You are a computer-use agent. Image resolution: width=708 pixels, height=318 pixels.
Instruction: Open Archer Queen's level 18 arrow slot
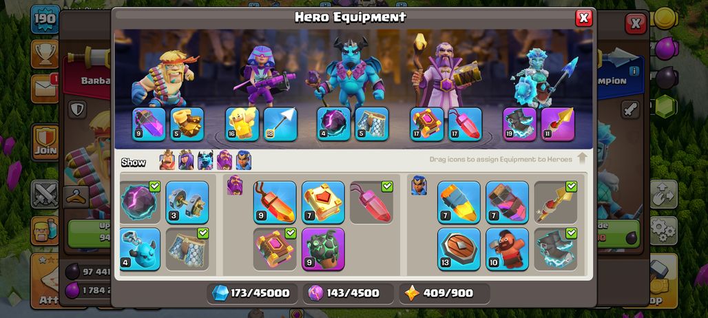(x=280, y=124)
